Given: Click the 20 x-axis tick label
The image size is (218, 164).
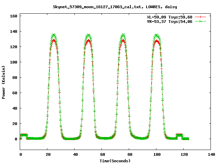Looking at the screenshot, I should coord(48,154).
